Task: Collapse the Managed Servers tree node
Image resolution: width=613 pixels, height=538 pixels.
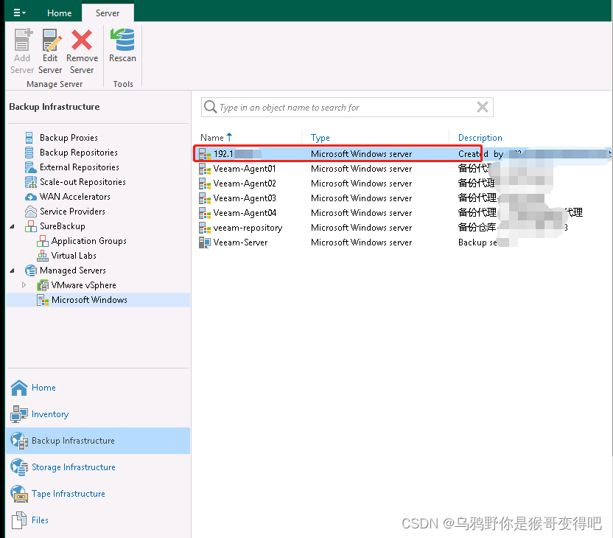Action: coord(12,270)
